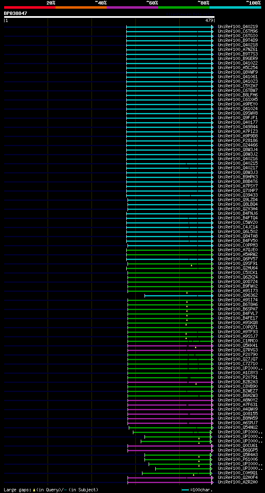Screen dimensions: 265x493
Task: Select the UniRef100_C0H9Q1 label
Action: point(238,473)
